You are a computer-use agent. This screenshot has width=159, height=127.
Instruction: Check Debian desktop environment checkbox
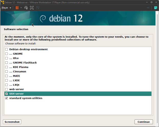point(6,49)
